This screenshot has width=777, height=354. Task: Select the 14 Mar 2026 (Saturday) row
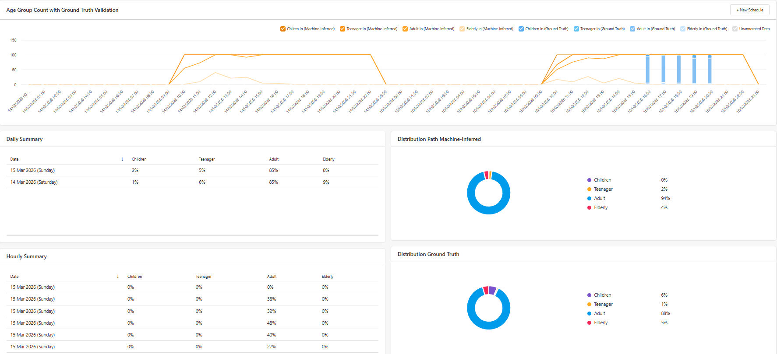(x=34, y=182)
